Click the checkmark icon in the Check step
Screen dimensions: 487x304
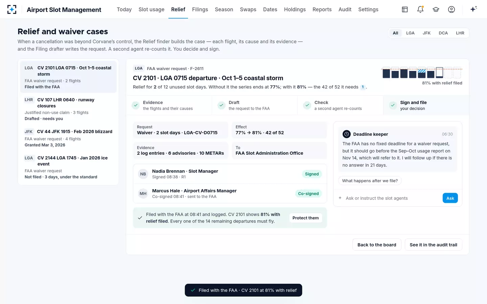(307, 105)
